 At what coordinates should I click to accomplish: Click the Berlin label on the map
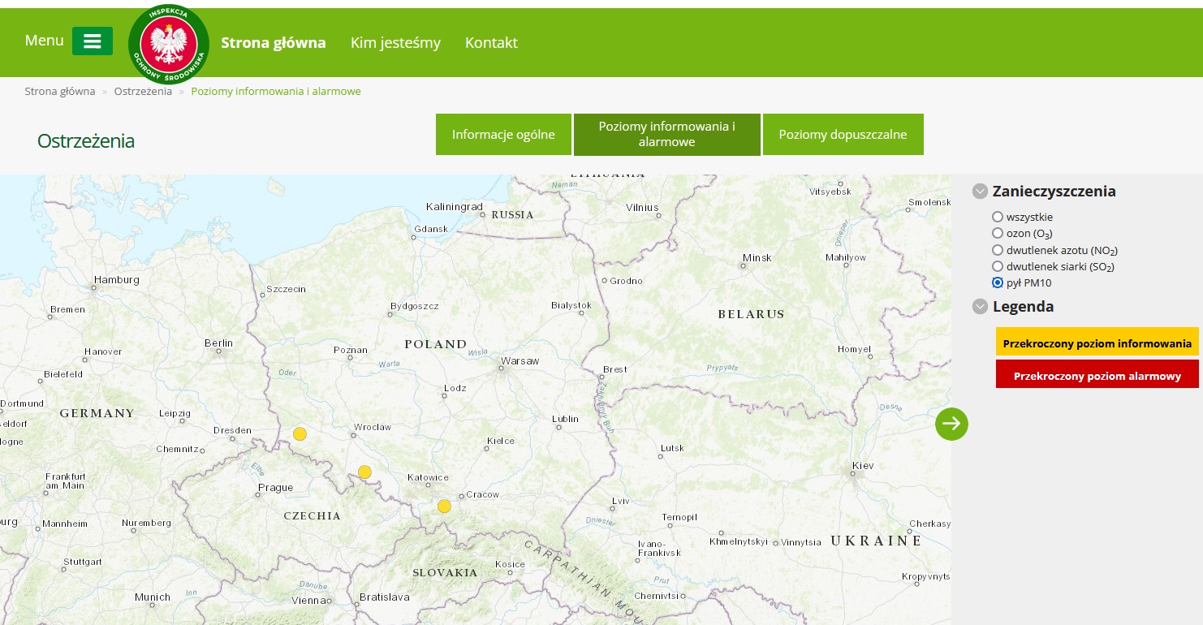click(218, 343)
